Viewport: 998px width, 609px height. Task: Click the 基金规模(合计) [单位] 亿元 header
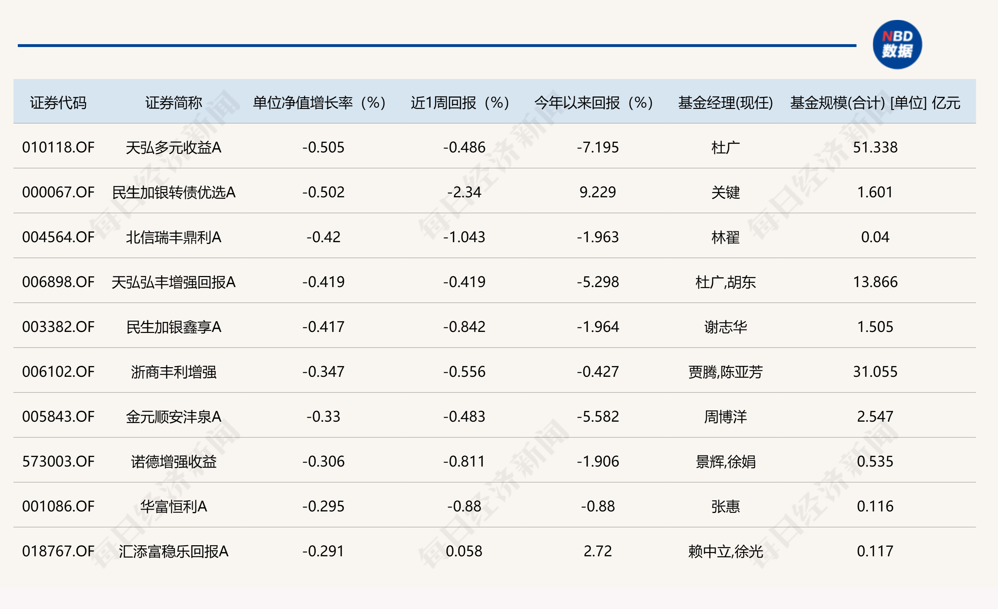click(x=875, y=103)
